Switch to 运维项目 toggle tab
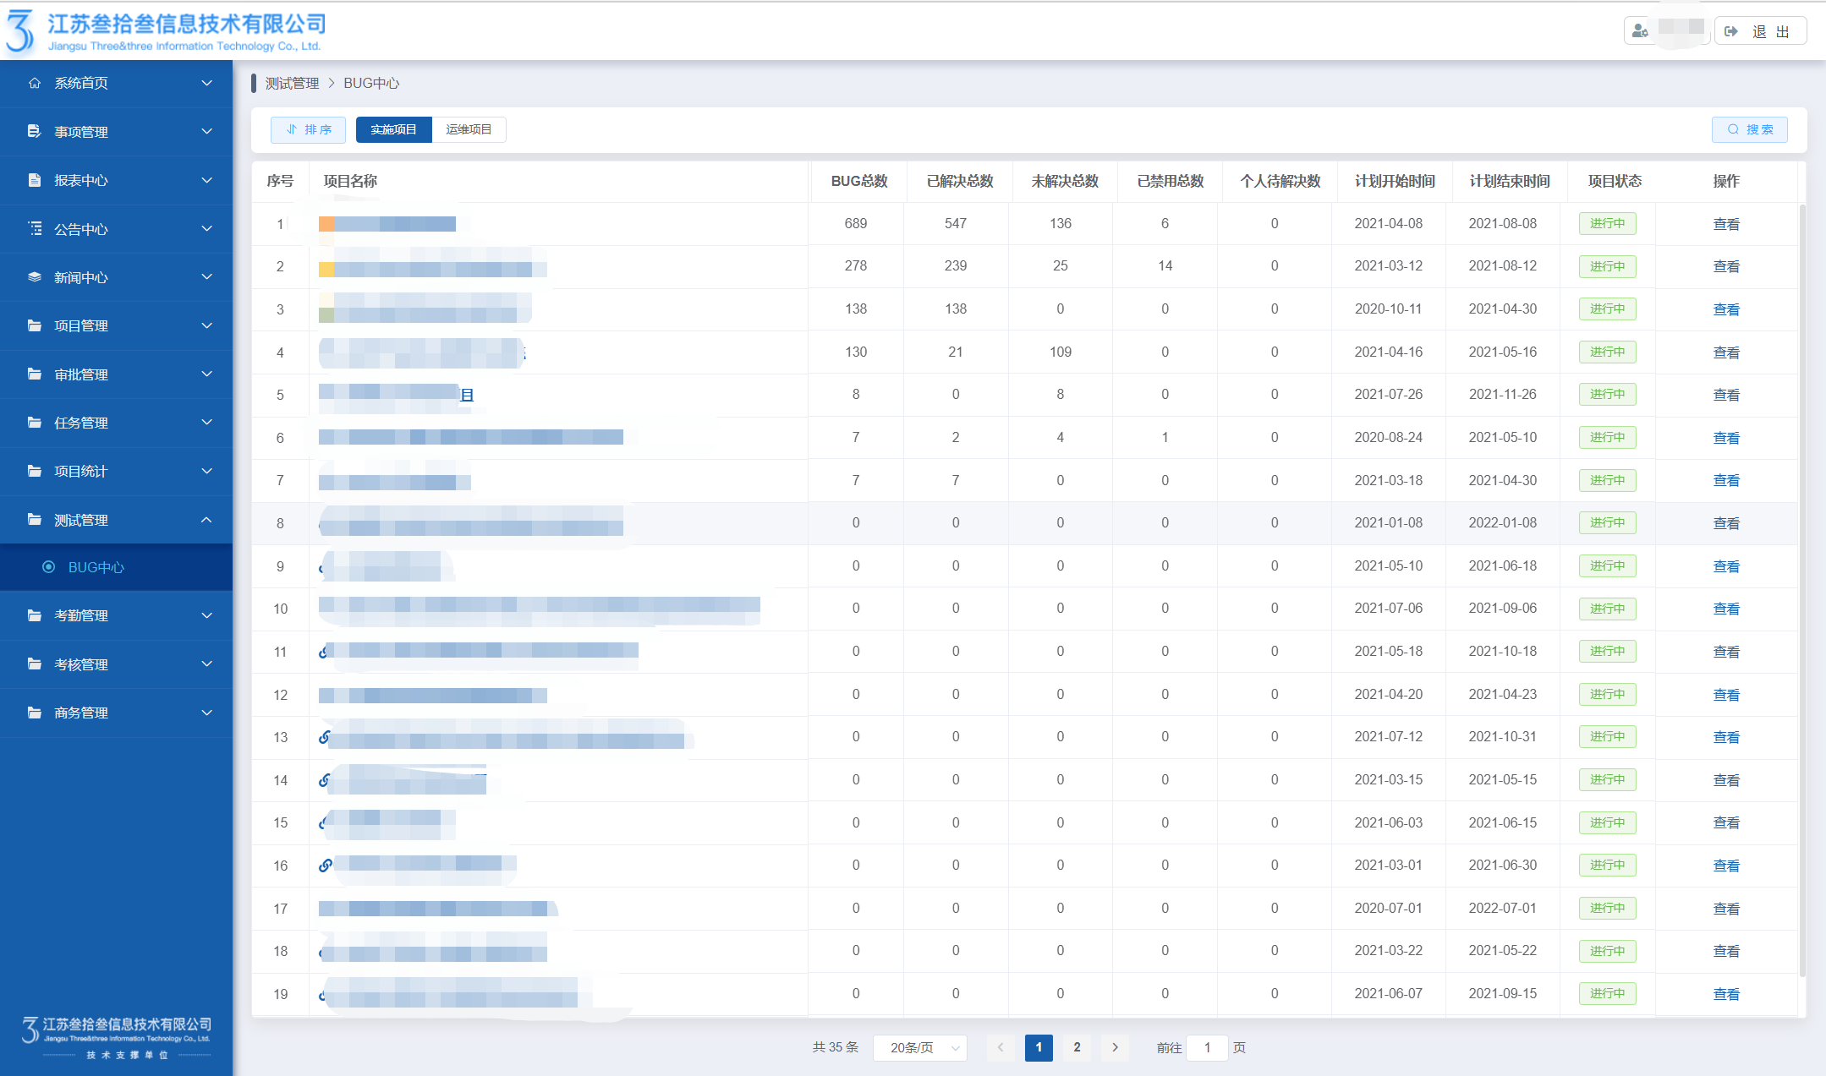 coord(469,129)
